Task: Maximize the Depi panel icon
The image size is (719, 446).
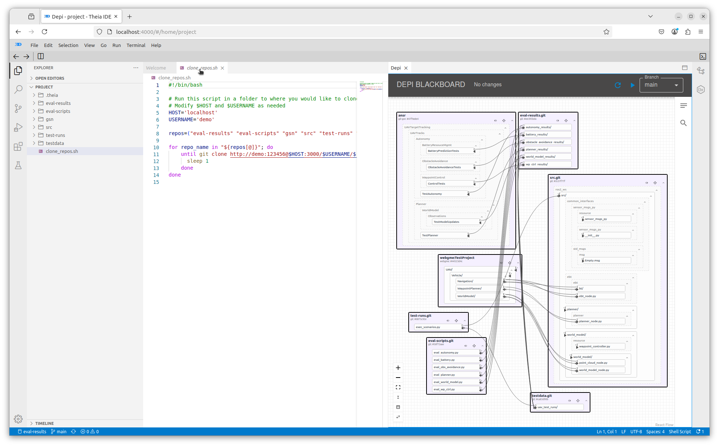Action: pyautogui.click(x=685, y=68)
